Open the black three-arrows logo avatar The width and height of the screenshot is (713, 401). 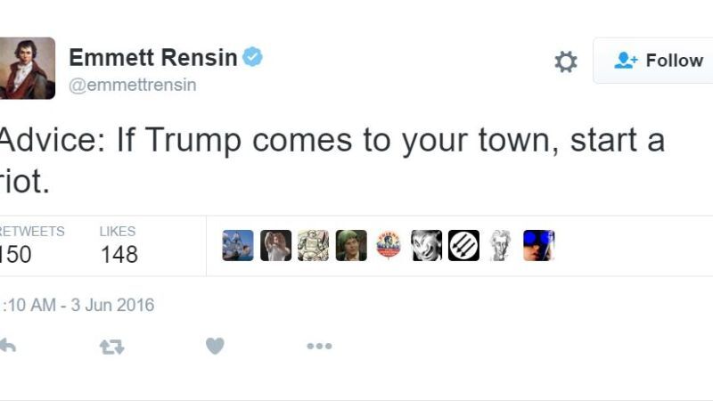click(x=463, y=245)
